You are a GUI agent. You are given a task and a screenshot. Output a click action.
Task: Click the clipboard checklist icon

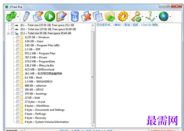tap(61, 16)
